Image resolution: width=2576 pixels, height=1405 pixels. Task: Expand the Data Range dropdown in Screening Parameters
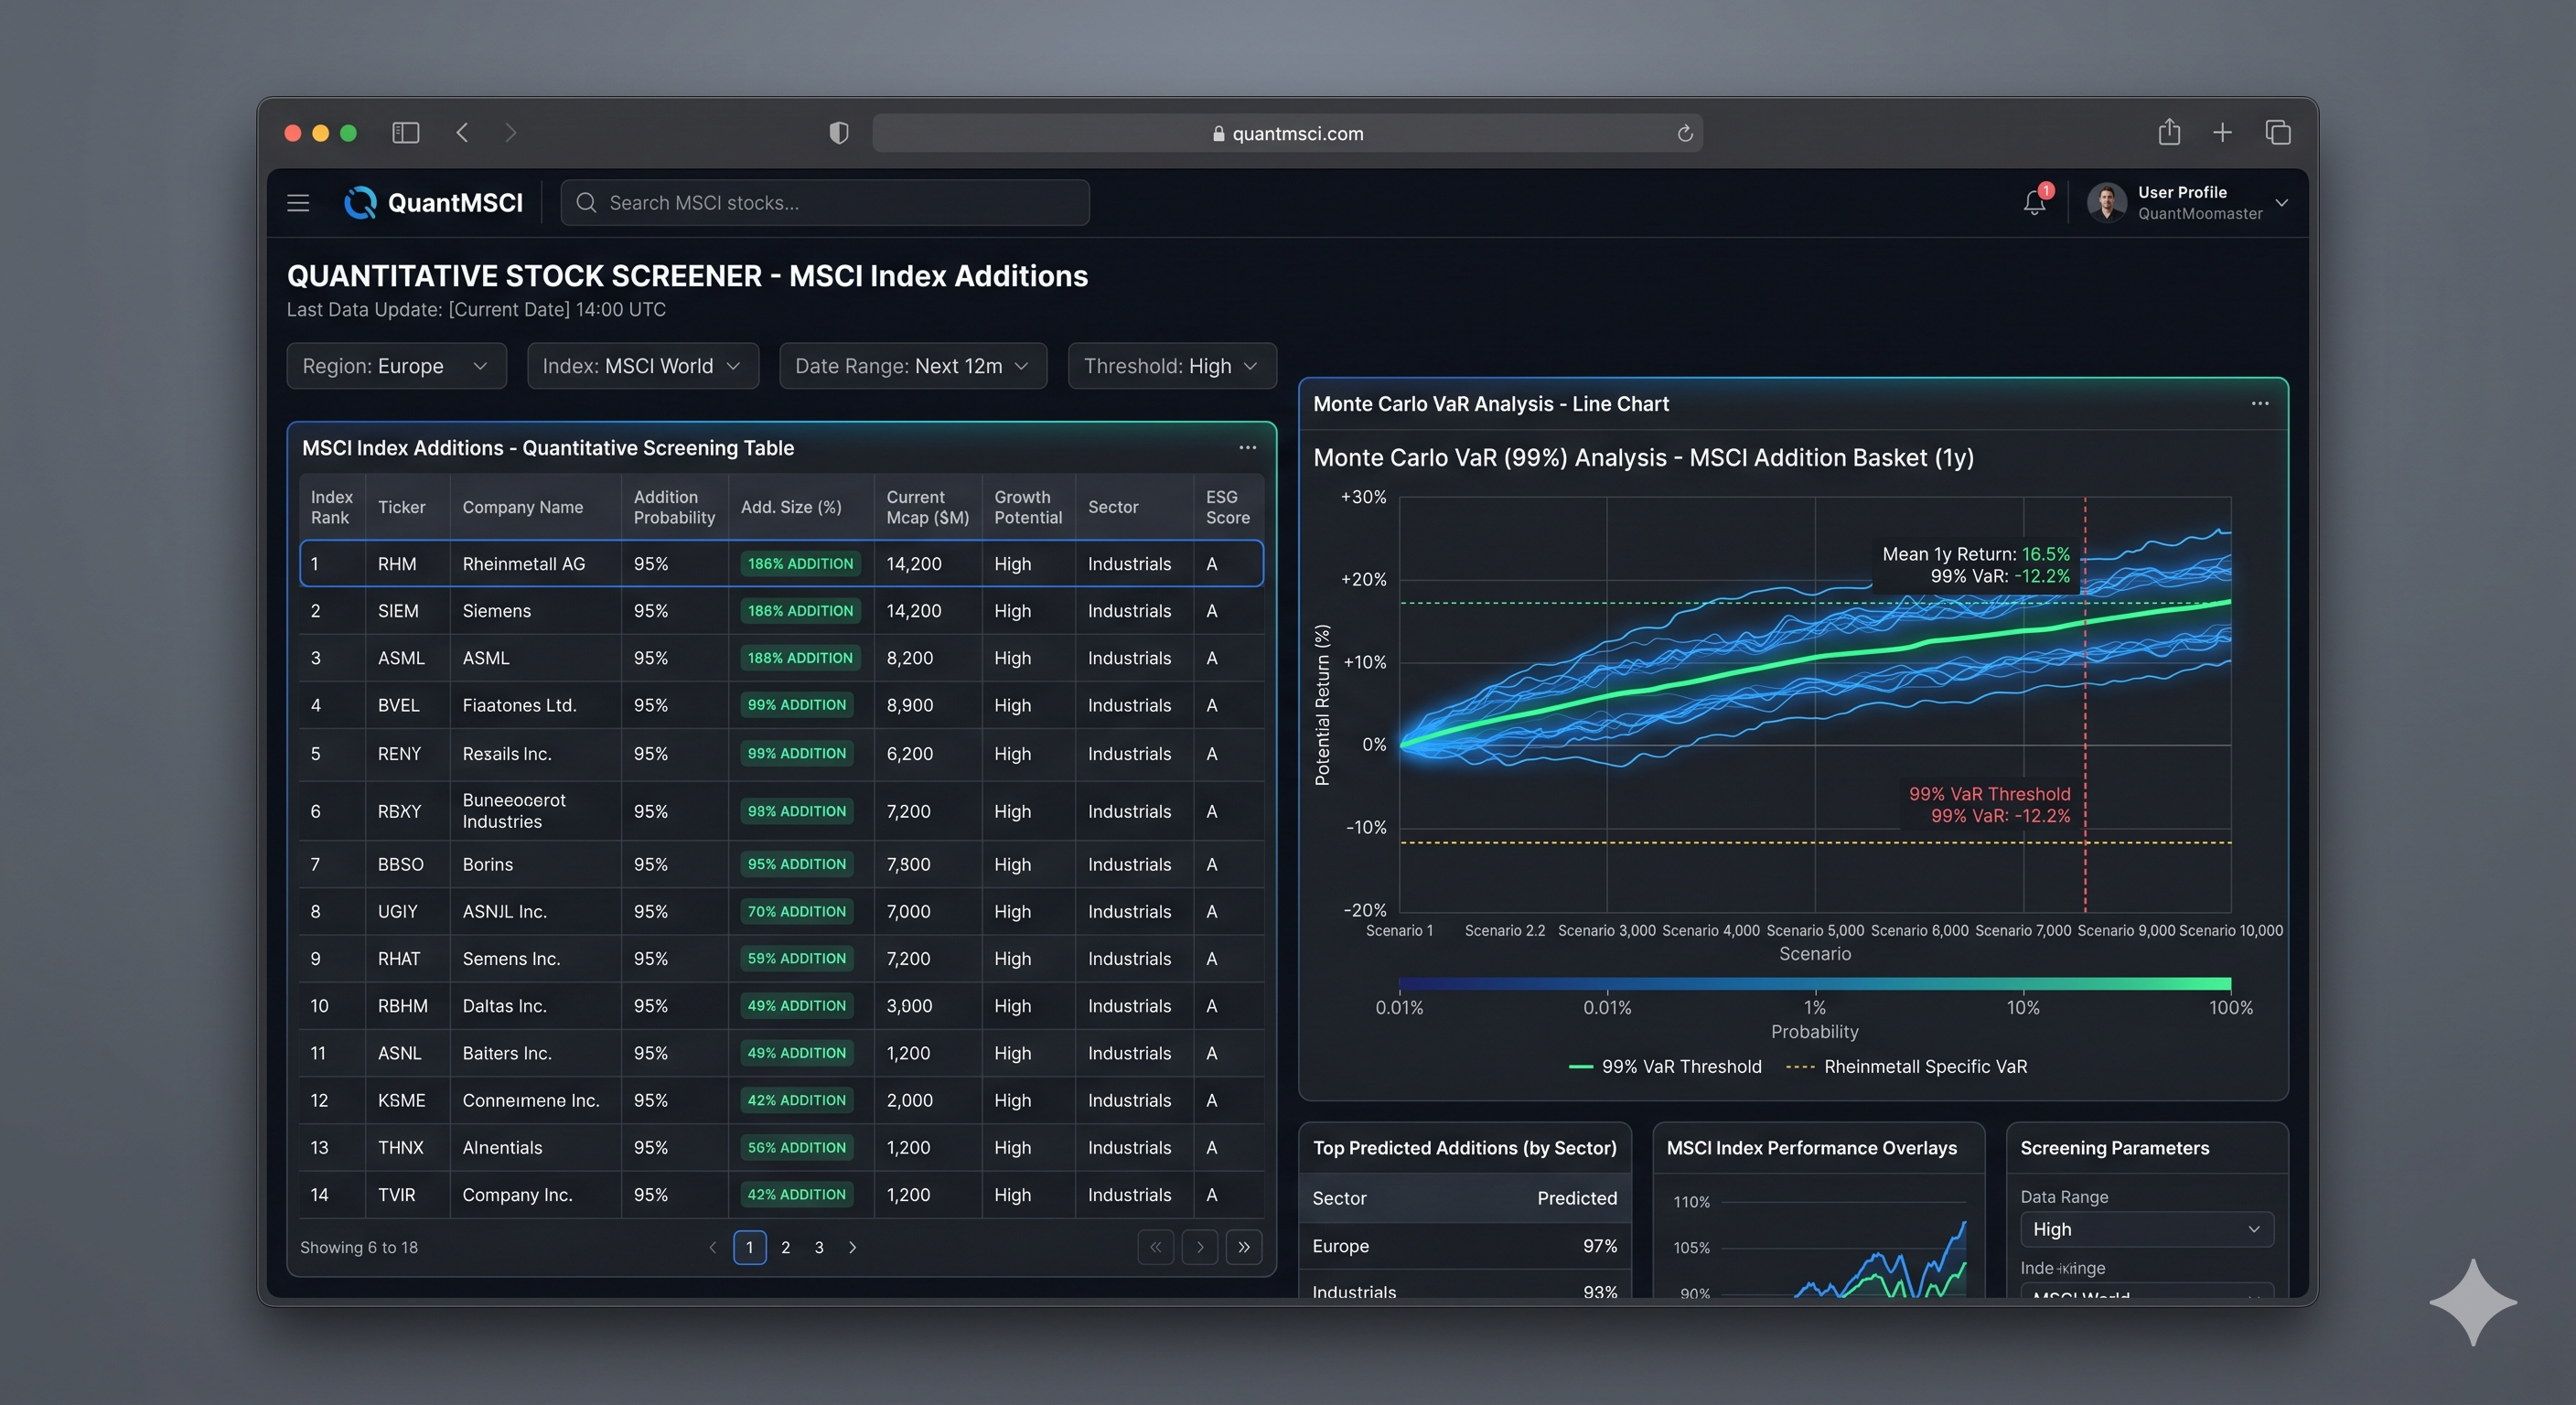coord(2146,1229)
